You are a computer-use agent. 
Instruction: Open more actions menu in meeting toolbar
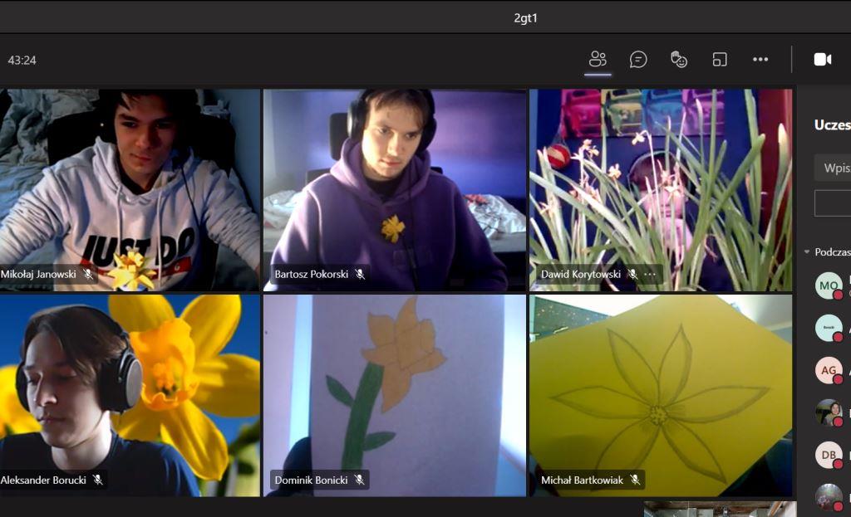click(x=760, y=59)
